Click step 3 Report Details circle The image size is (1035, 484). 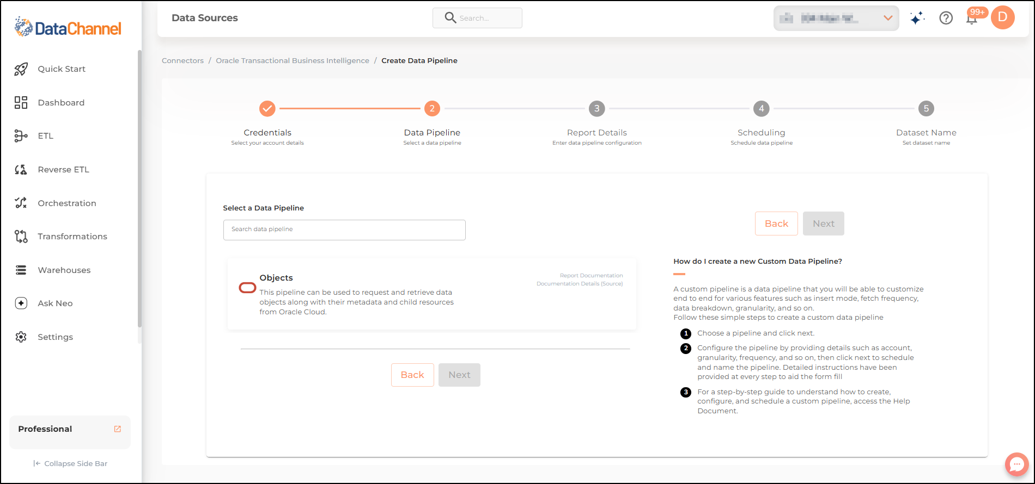(597, 109)
